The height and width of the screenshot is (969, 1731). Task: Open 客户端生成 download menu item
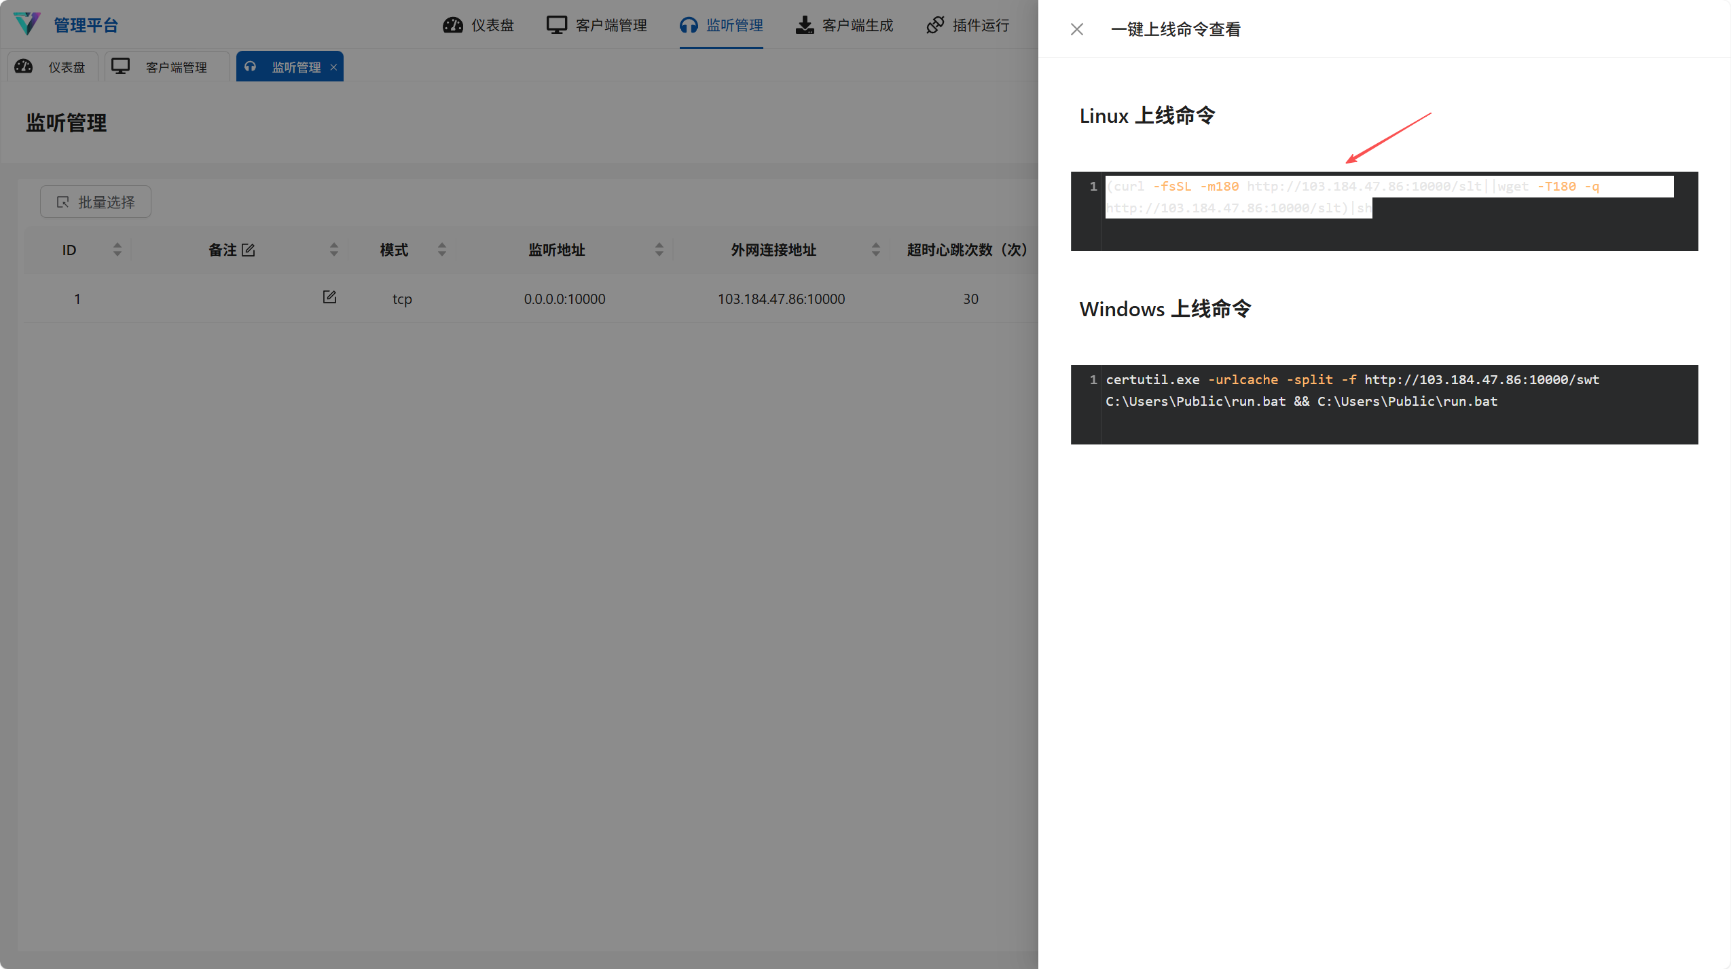[844, 25]
